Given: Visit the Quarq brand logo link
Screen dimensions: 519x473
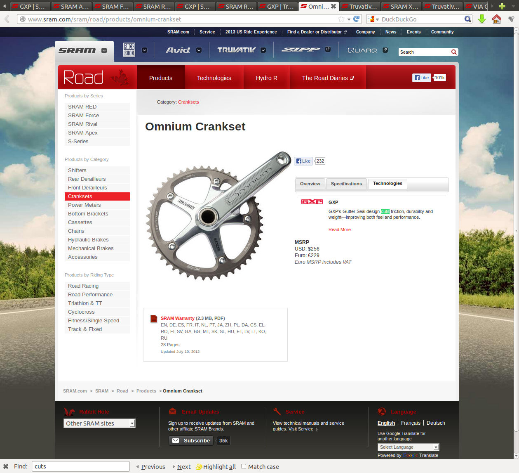Looking at the screenshot, I should pyautogui.click(x=362, y=50).
